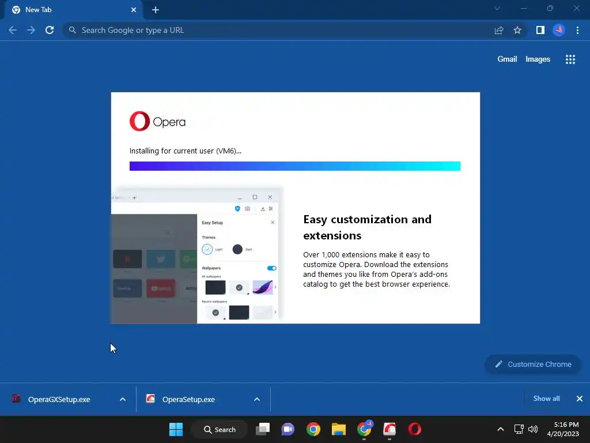590x443 pixels.
Task: Open the Images link
Action: [538, 59]
